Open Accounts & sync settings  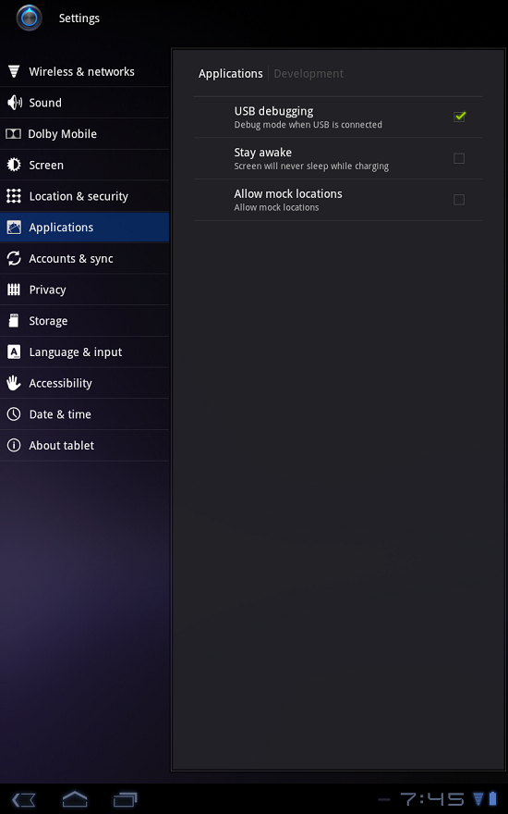click(x=84, y=258)
